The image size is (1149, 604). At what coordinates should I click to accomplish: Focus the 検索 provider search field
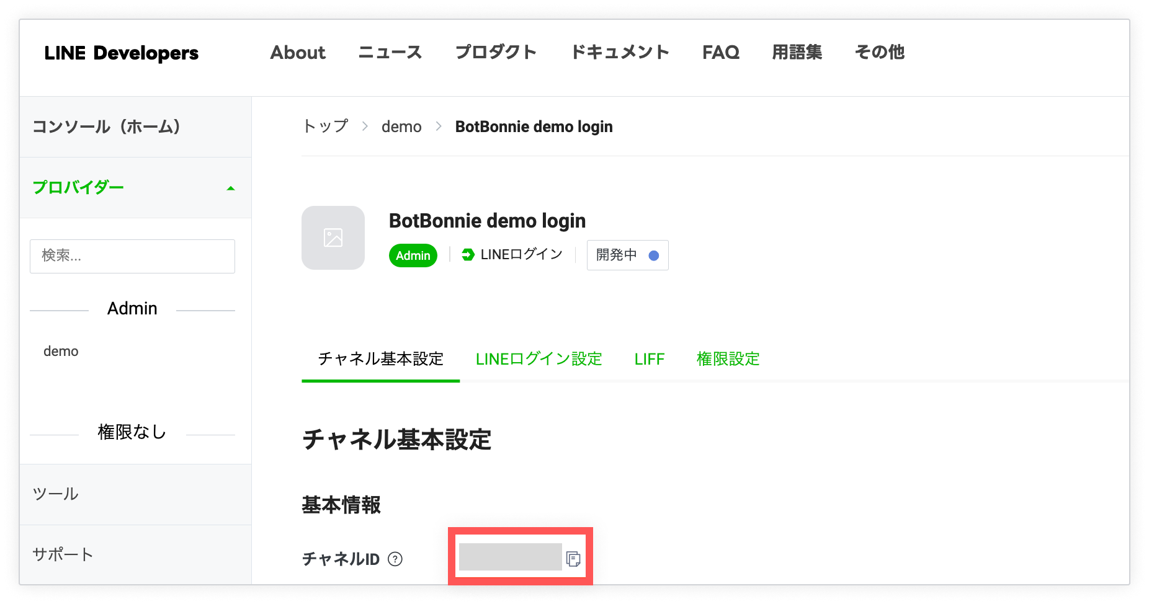click(132, 256)
